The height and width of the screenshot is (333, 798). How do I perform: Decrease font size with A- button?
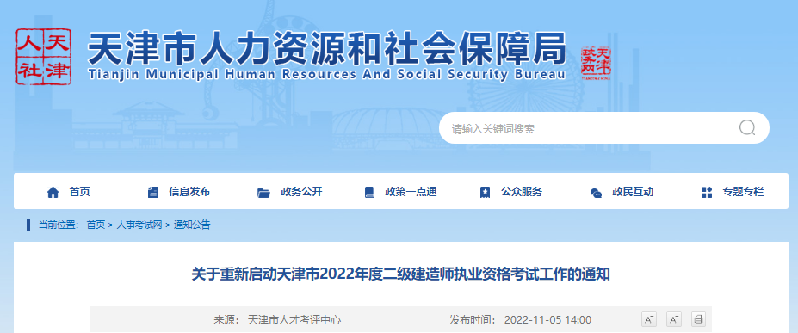pos(649,320)
